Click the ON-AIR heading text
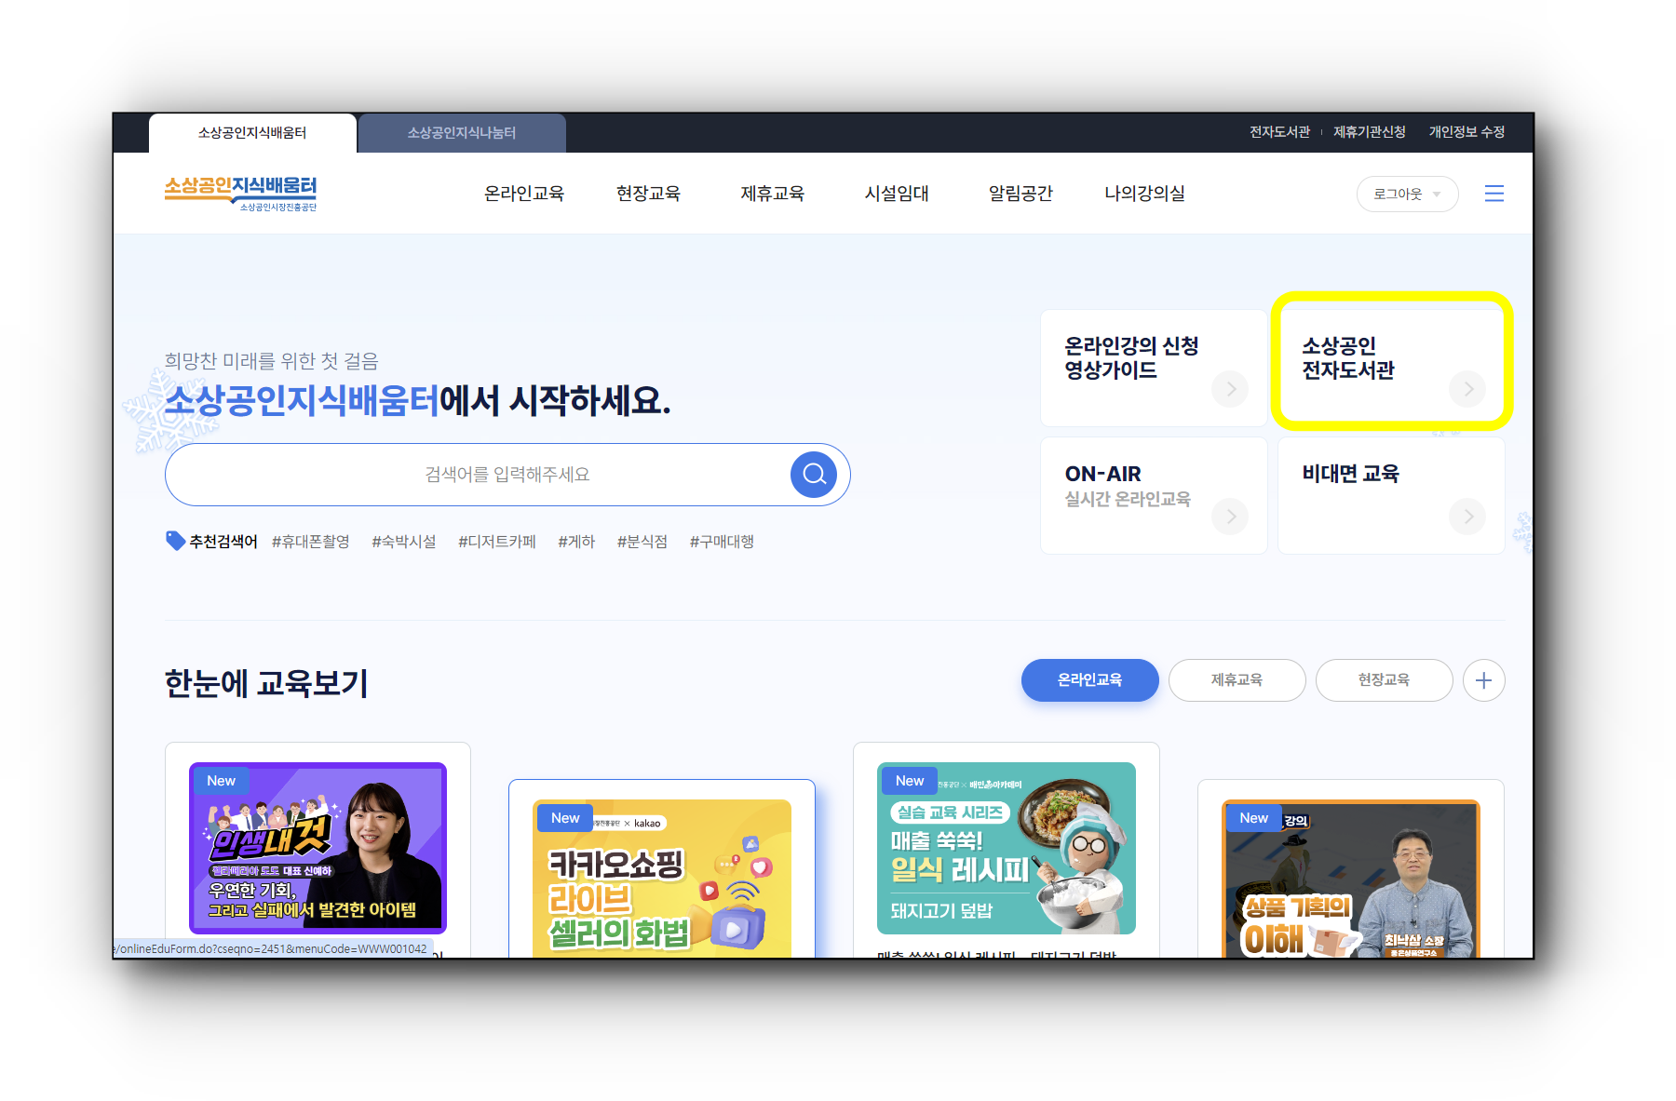 pos(1102,474)
